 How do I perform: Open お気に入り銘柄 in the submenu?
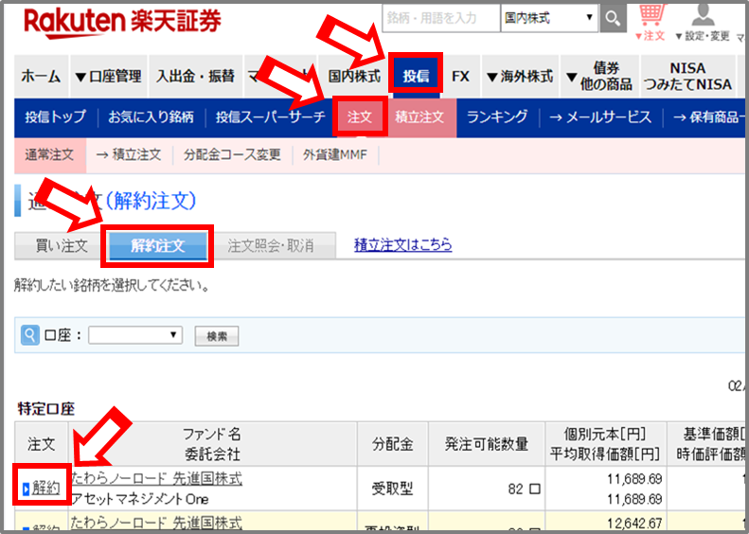tap(151, 117)
